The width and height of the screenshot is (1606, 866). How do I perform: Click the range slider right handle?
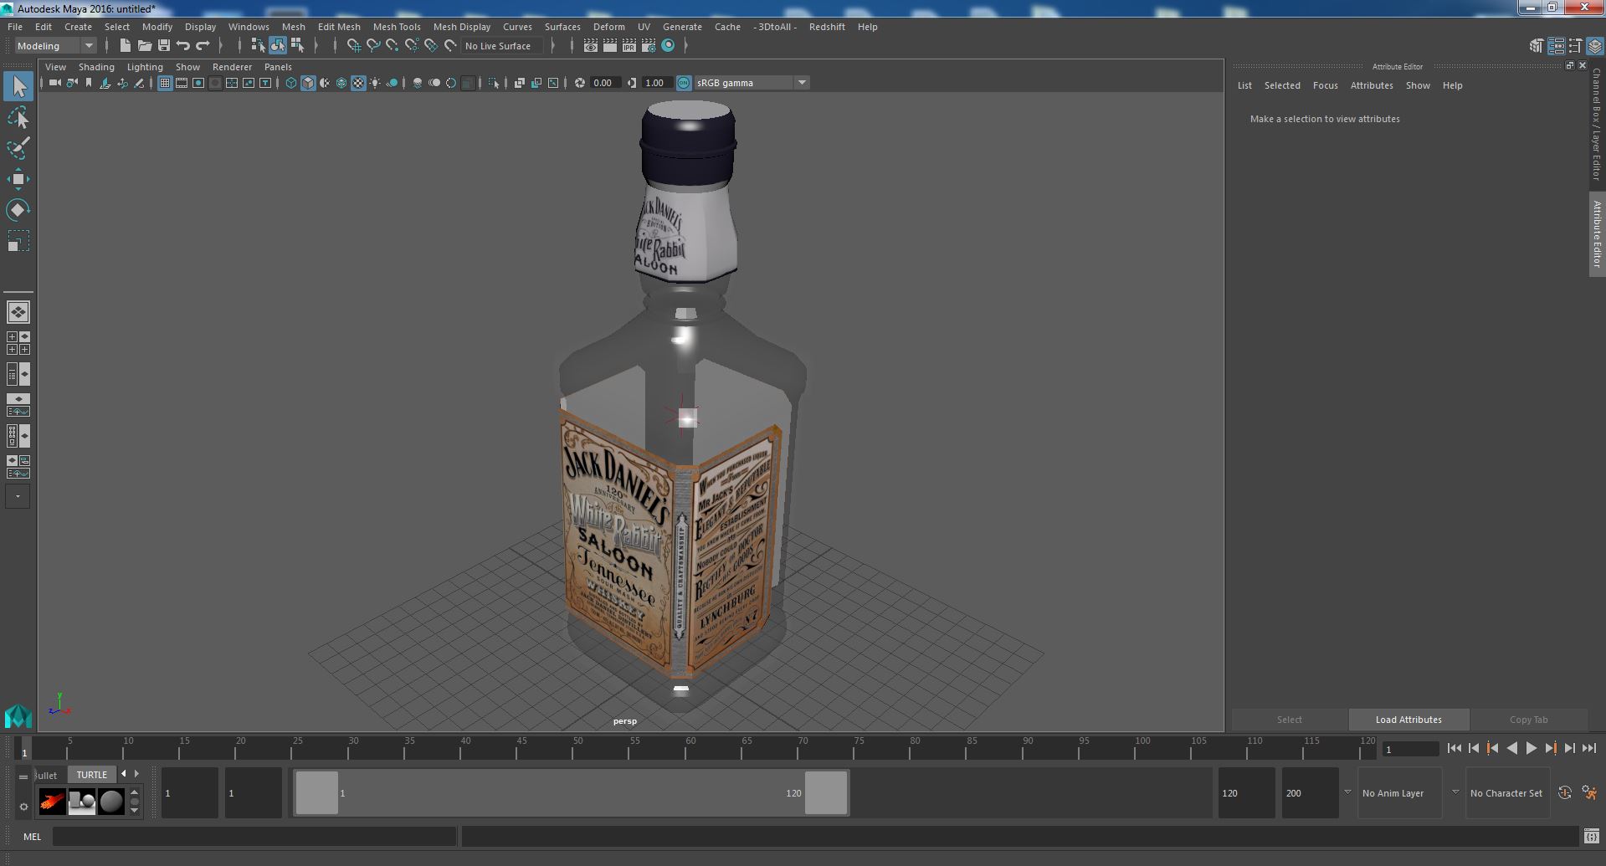click(x=826, y=793)
